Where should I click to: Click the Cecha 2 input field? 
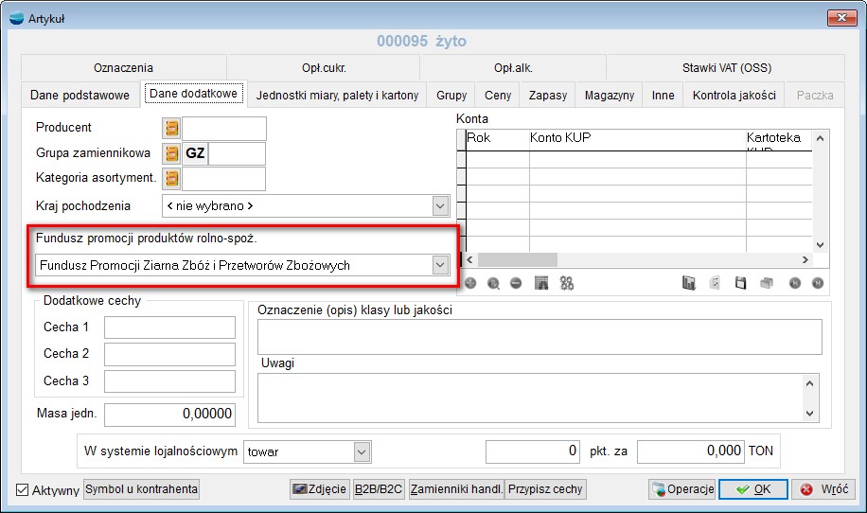(169, 354)
